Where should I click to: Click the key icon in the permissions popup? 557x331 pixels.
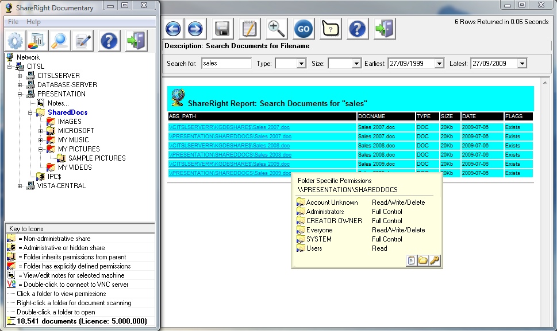tap(435, 261)
